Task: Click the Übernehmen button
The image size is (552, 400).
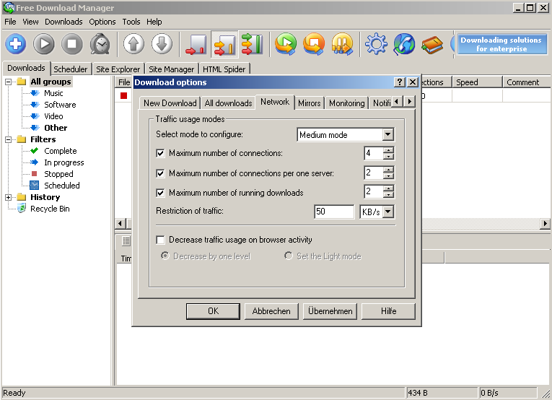Action: pos(330,311)
